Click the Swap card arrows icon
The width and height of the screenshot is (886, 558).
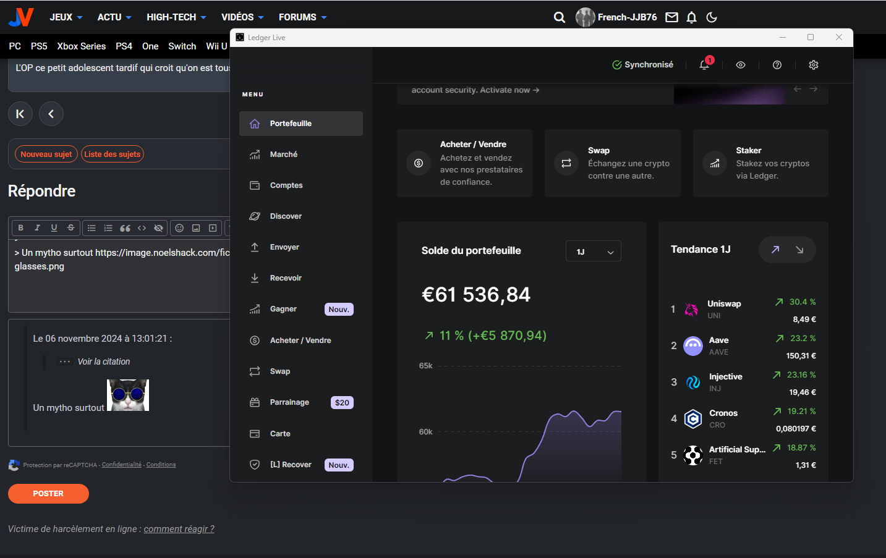click(566, 163)
